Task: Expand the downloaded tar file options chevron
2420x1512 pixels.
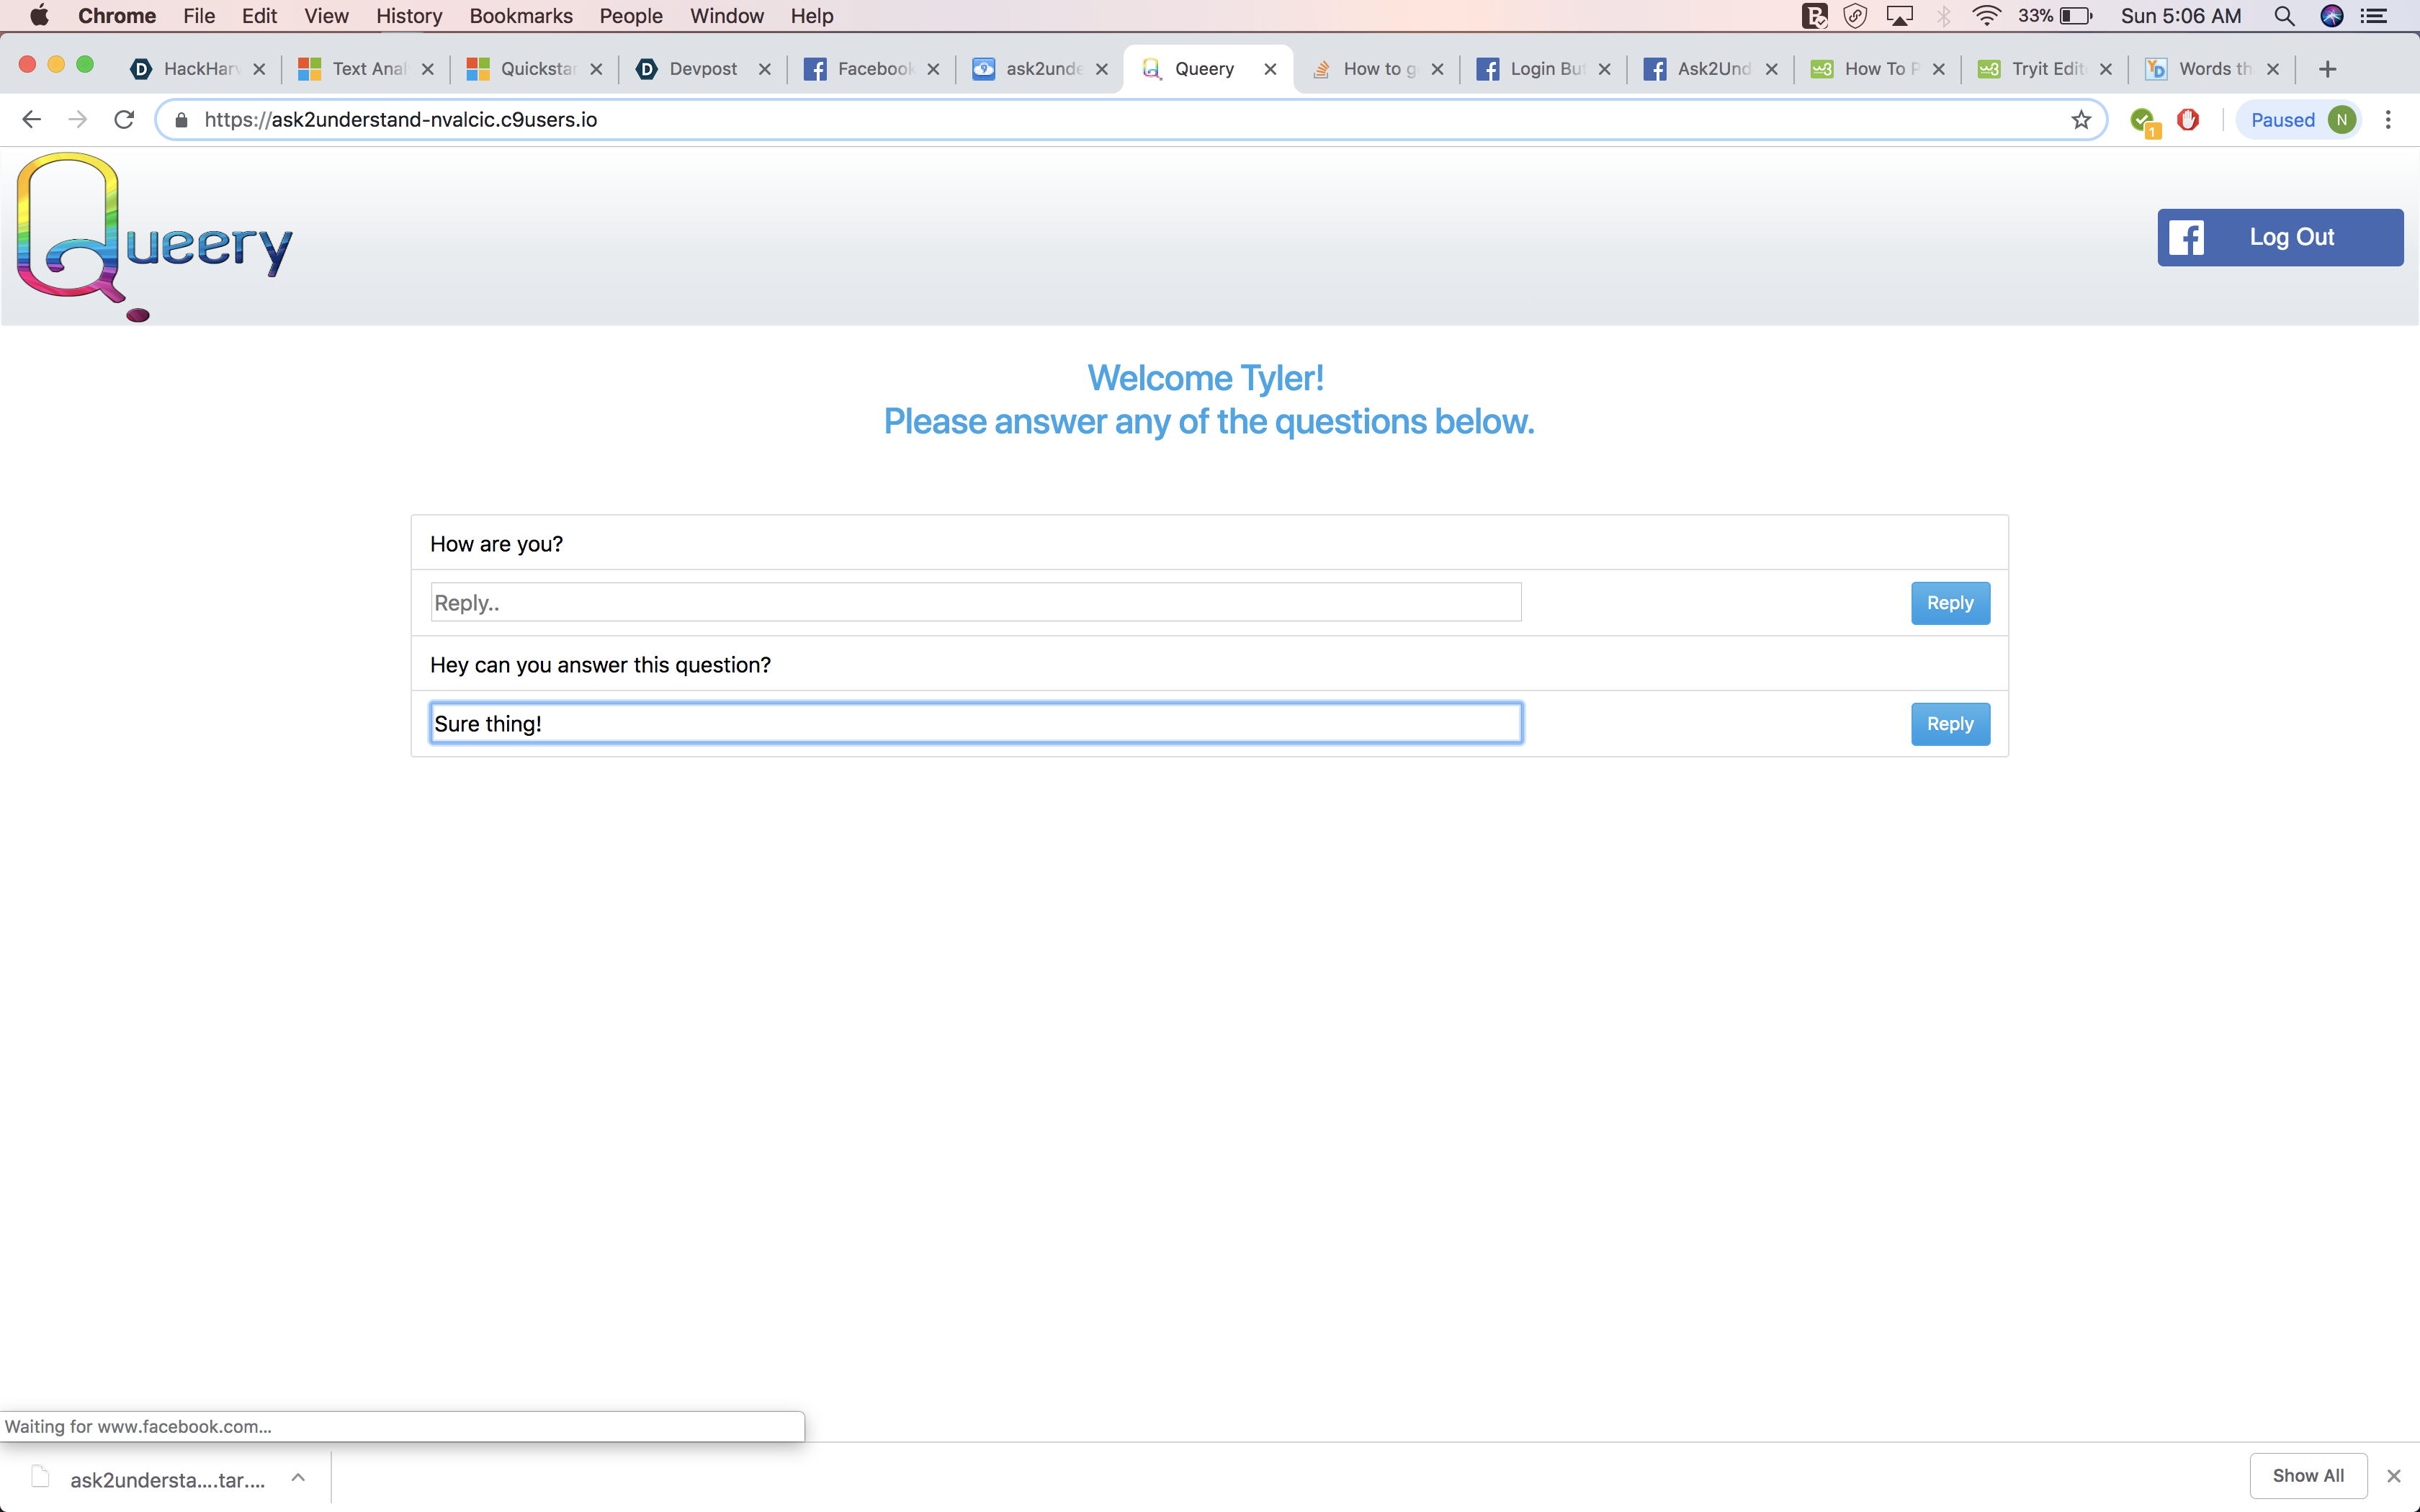Action: click(x=298, y=1478)
